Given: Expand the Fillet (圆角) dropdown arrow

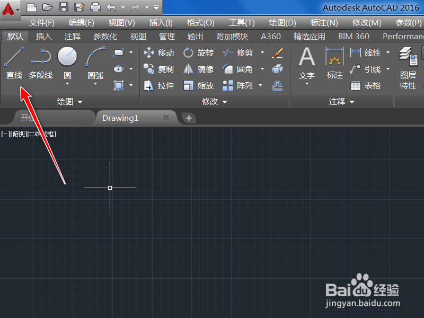Looking at the screenshot, I should coord(262,69).
